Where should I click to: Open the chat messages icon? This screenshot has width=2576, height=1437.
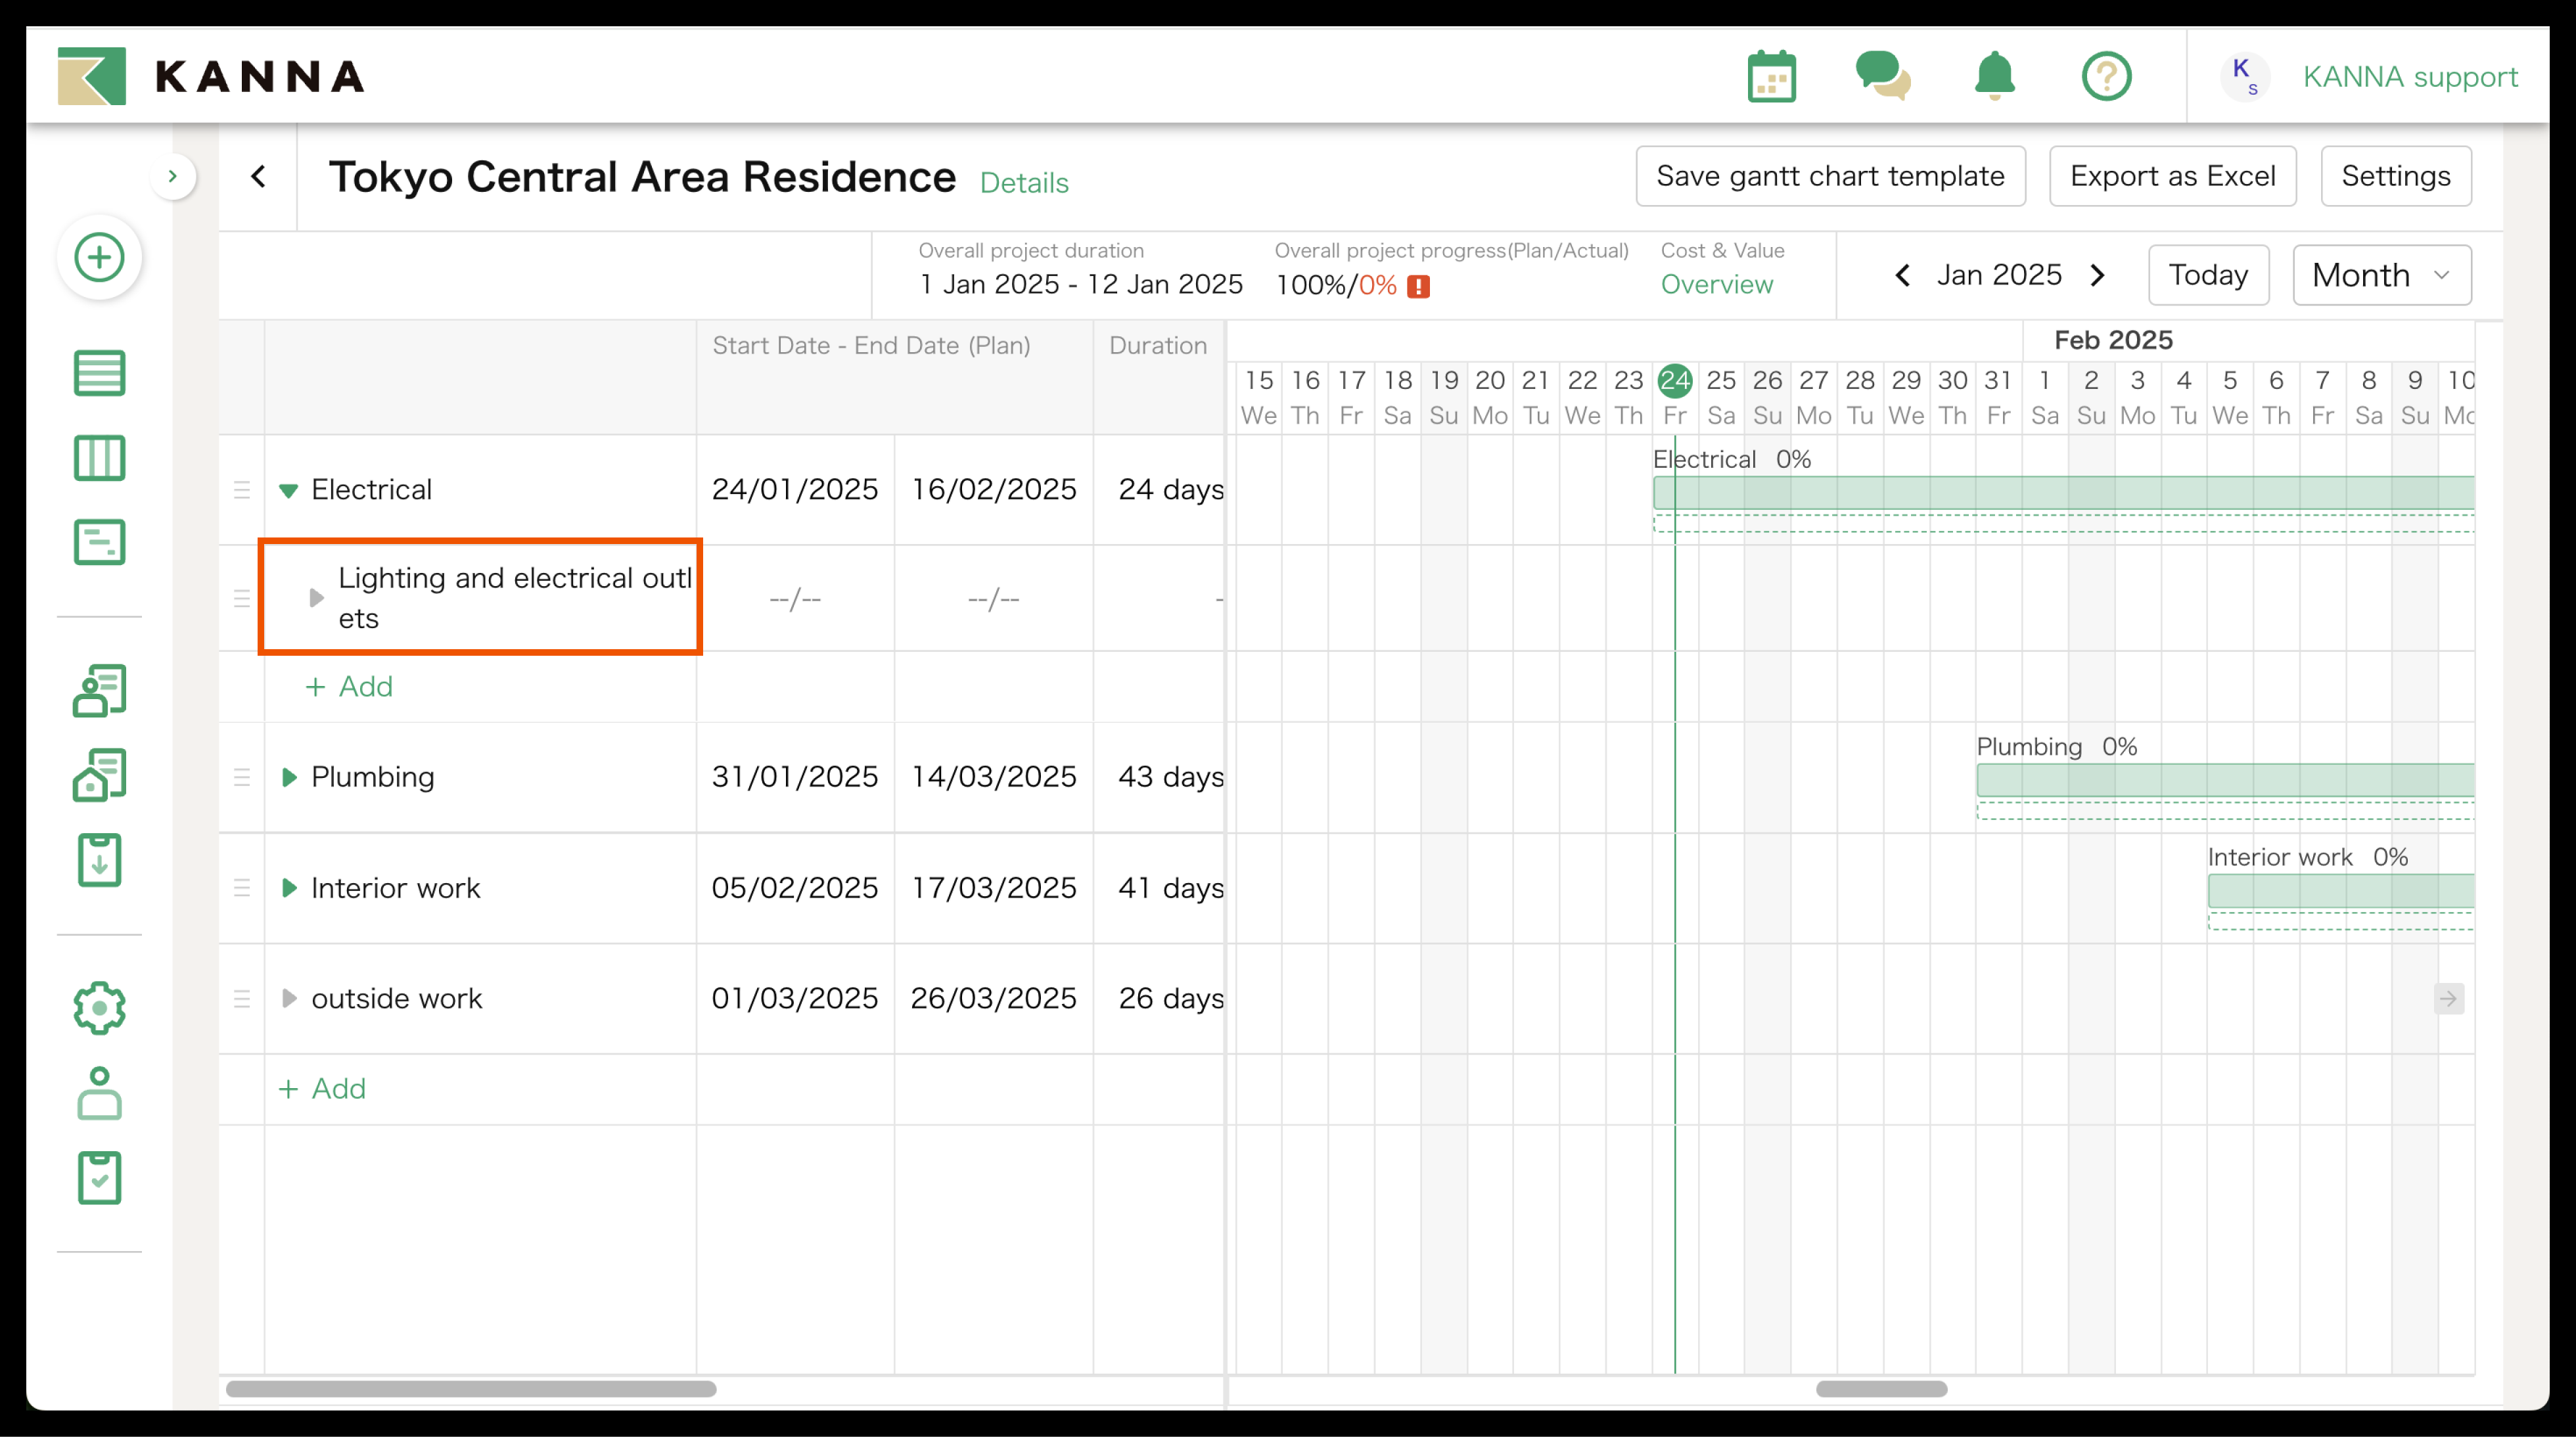(x=1884, y=75)
